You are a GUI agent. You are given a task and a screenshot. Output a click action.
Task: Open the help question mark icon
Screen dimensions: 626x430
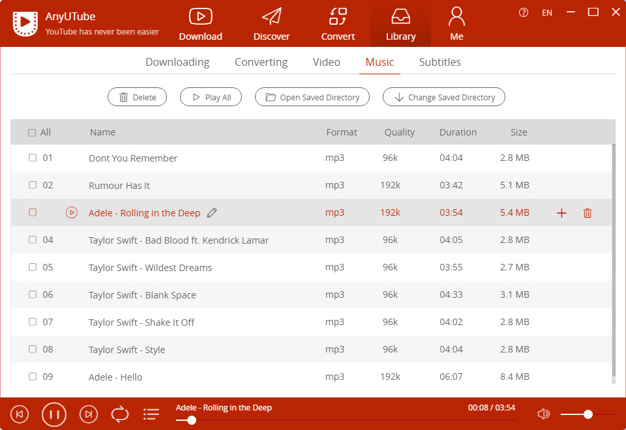[524, 13]
